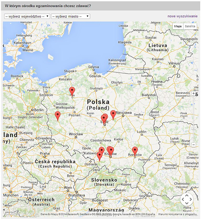The width and height of the screenshot is (202, 219).
Task: Open 'Warunki korzystania z programu' link
Action: [177, 214]
